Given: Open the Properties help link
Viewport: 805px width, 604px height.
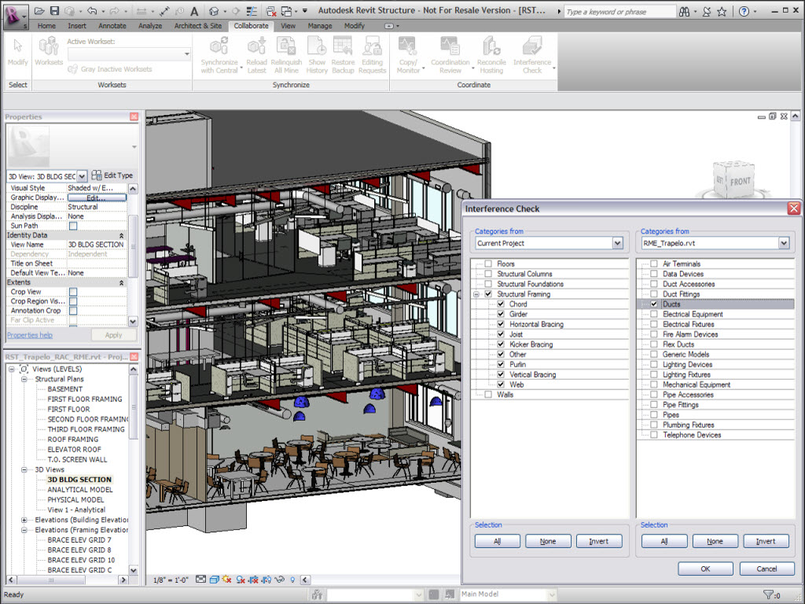Looking at the screenshot, I should (x=30, y=335).
